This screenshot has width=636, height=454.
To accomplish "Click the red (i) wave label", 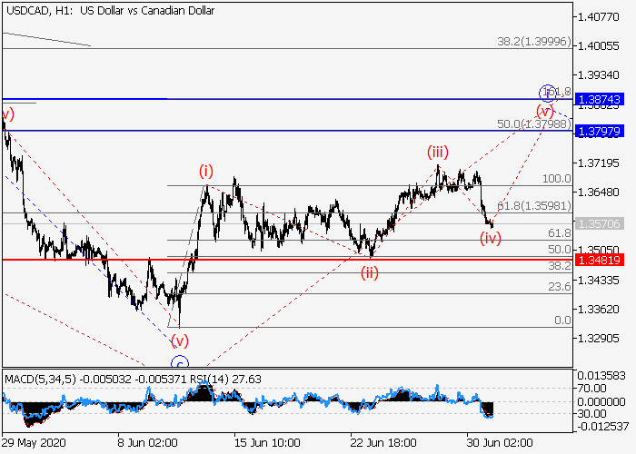I will (206, 171).
